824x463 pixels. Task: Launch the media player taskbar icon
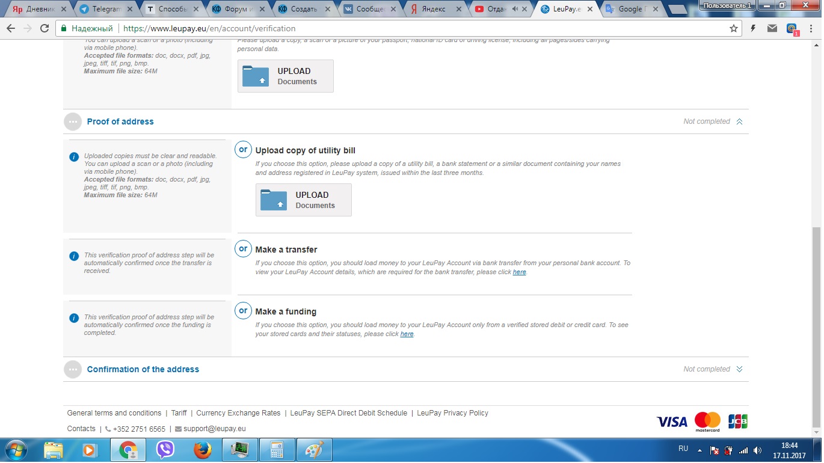click(89, 450)
